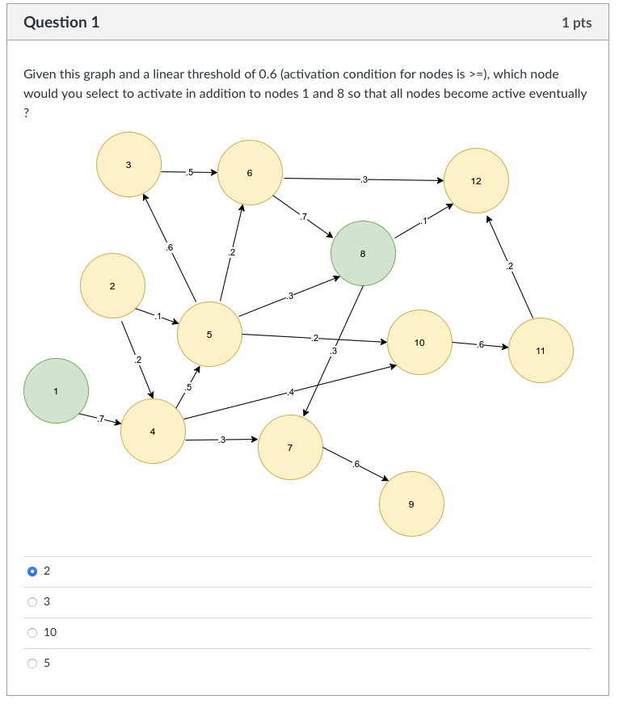The image size is (623, 708).
Task: Select the green node 8
Action: 363,254
